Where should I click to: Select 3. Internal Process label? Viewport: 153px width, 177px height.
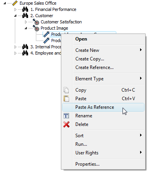(46, 47)
